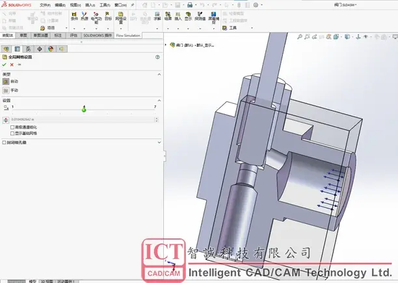Enable 高级通道细化 checkbox
The width and height of the screenshot is (398, 283).
(12, 127)
